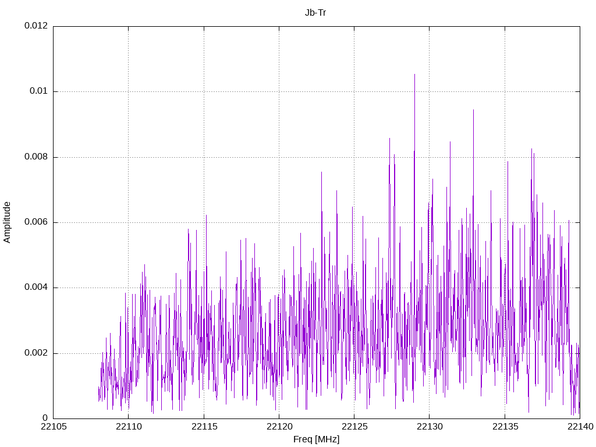Image resolution: width=596 pixels, height=447 pixels.
Task: Click y-axis tick label 0.006
Action: tap(36, 222)
